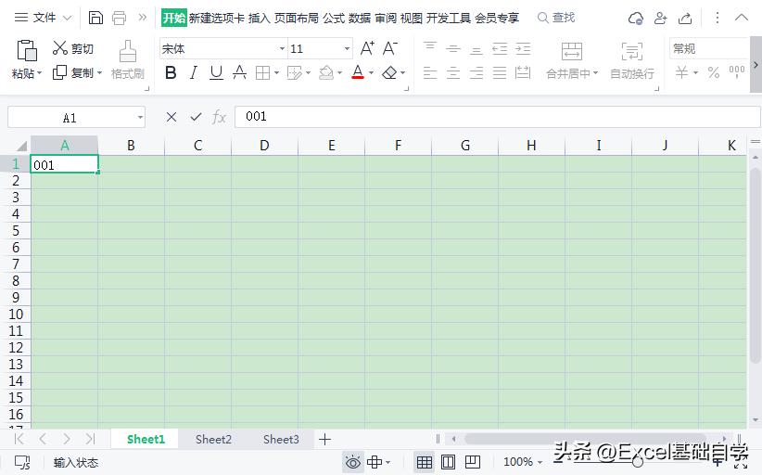Toggle Italic formatting

coord(194,73)
